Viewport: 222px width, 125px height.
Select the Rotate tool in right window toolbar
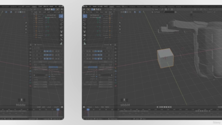[x=85, y=28]
